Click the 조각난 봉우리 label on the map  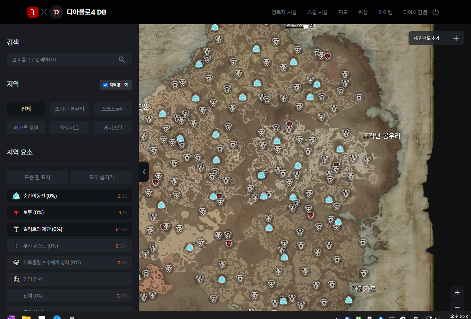381,136
